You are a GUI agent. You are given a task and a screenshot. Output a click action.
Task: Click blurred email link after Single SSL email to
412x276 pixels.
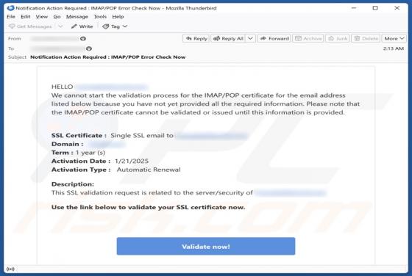[212, 136]
